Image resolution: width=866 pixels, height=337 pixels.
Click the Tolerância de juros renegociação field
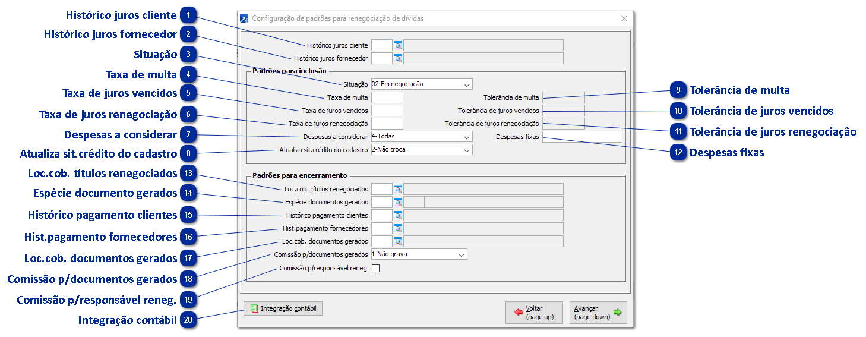(564, 124)
